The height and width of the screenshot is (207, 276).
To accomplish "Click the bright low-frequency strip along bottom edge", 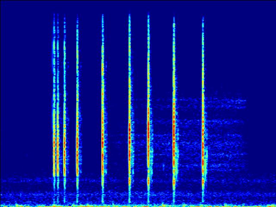I will tap(138, 206).
